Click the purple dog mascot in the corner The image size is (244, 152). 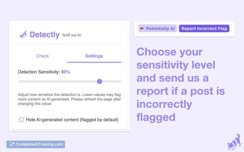pos(234,142)
